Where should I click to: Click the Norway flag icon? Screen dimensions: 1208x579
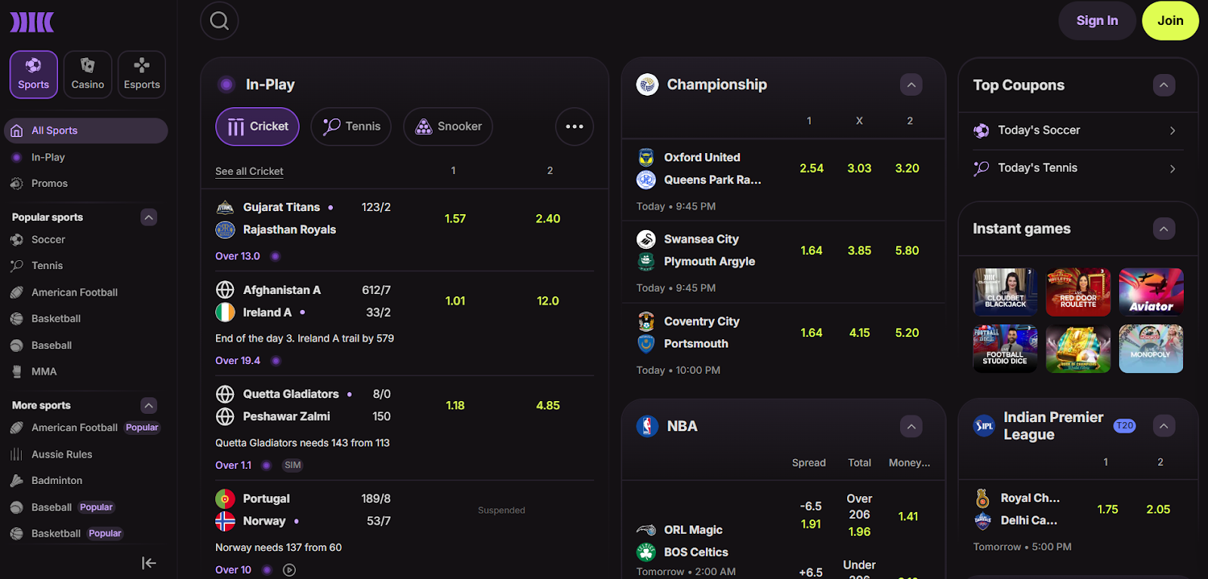tap(225, 521)
